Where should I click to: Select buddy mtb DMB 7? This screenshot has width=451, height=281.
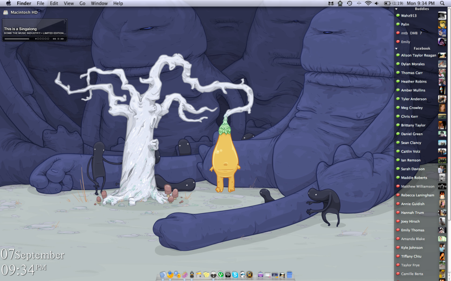(421, 33)
